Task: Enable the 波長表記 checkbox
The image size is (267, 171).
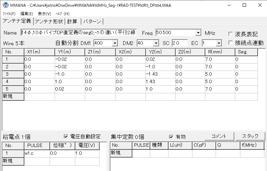Action: [231, 34]
